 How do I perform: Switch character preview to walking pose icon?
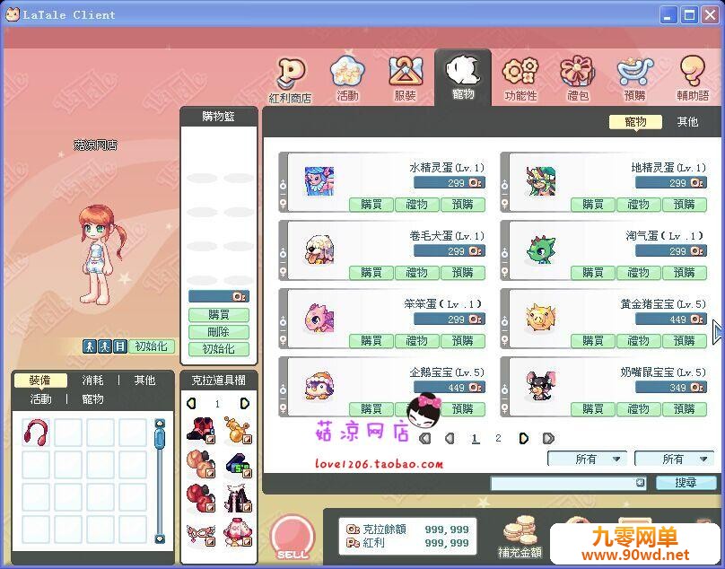pyautogui.click(x=105, y=346)
